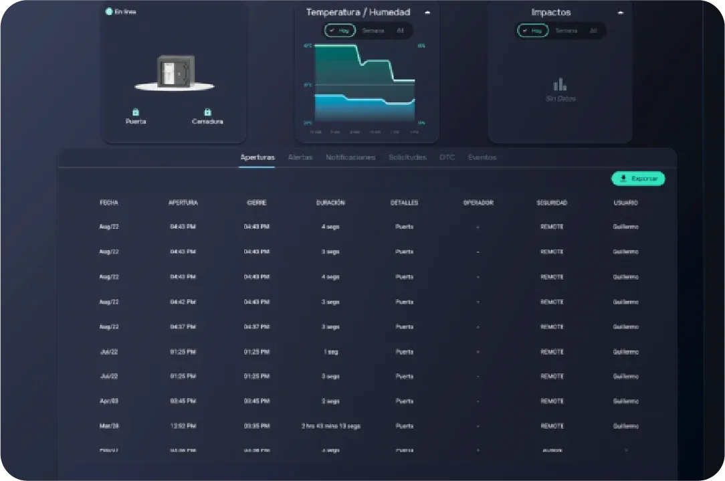Open the Aperturas tab
The image size is (725, 481).
coord(257,157)
